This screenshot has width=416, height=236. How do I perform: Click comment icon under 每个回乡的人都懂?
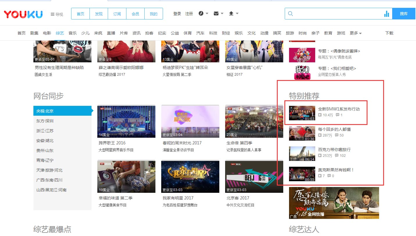(337, 135)
